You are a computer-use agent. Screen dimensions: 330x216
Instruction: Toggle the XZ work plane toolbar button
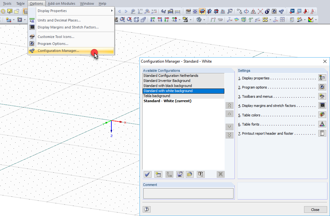click(210, 11)
